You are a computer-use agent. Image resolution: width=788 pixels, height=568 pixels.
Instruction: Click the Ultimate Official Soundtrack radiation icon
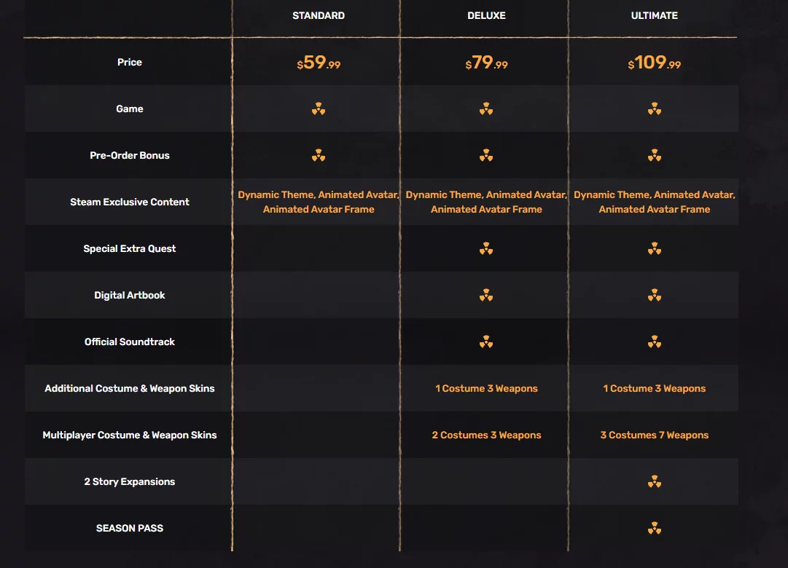pyautogui.click(x=655, y=342)
